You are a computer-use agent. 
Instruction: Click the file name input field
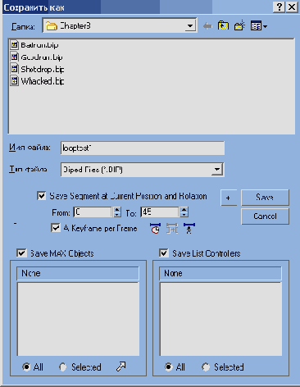pos(143,148)
